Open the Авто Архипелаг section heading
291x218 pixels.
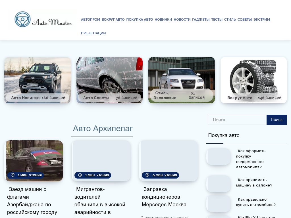tap(103, 129)
